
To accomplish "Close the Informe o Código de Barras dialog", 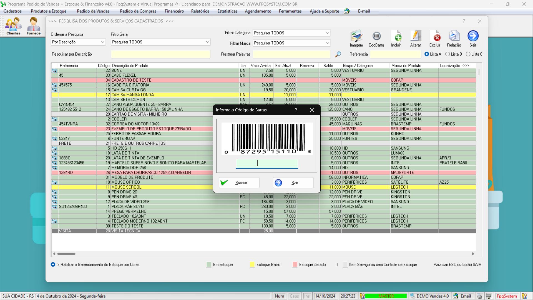I will [312, 110].
